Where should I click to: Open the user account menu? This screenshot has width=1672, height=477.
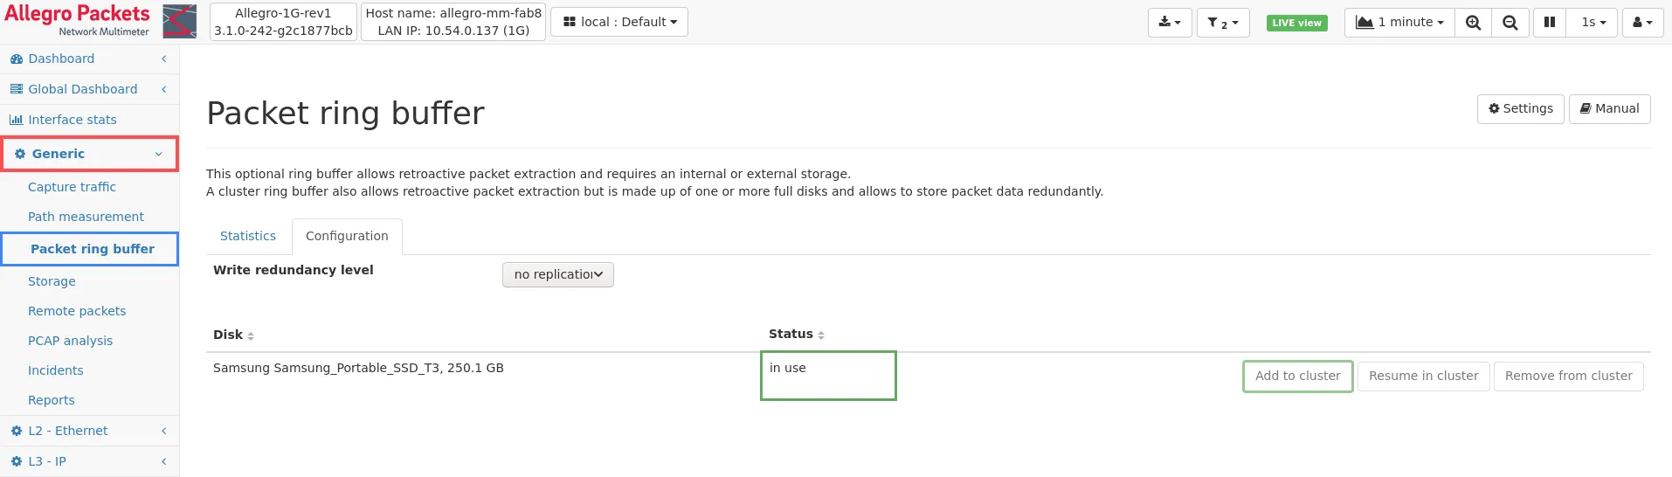[x=1642, y=23]
